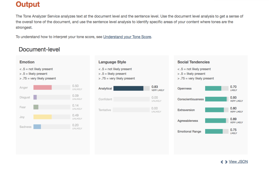The width and height of the screenshot is (269, 169).
Task: Open the Understand your Tone Score link
Action: point(127,37)
